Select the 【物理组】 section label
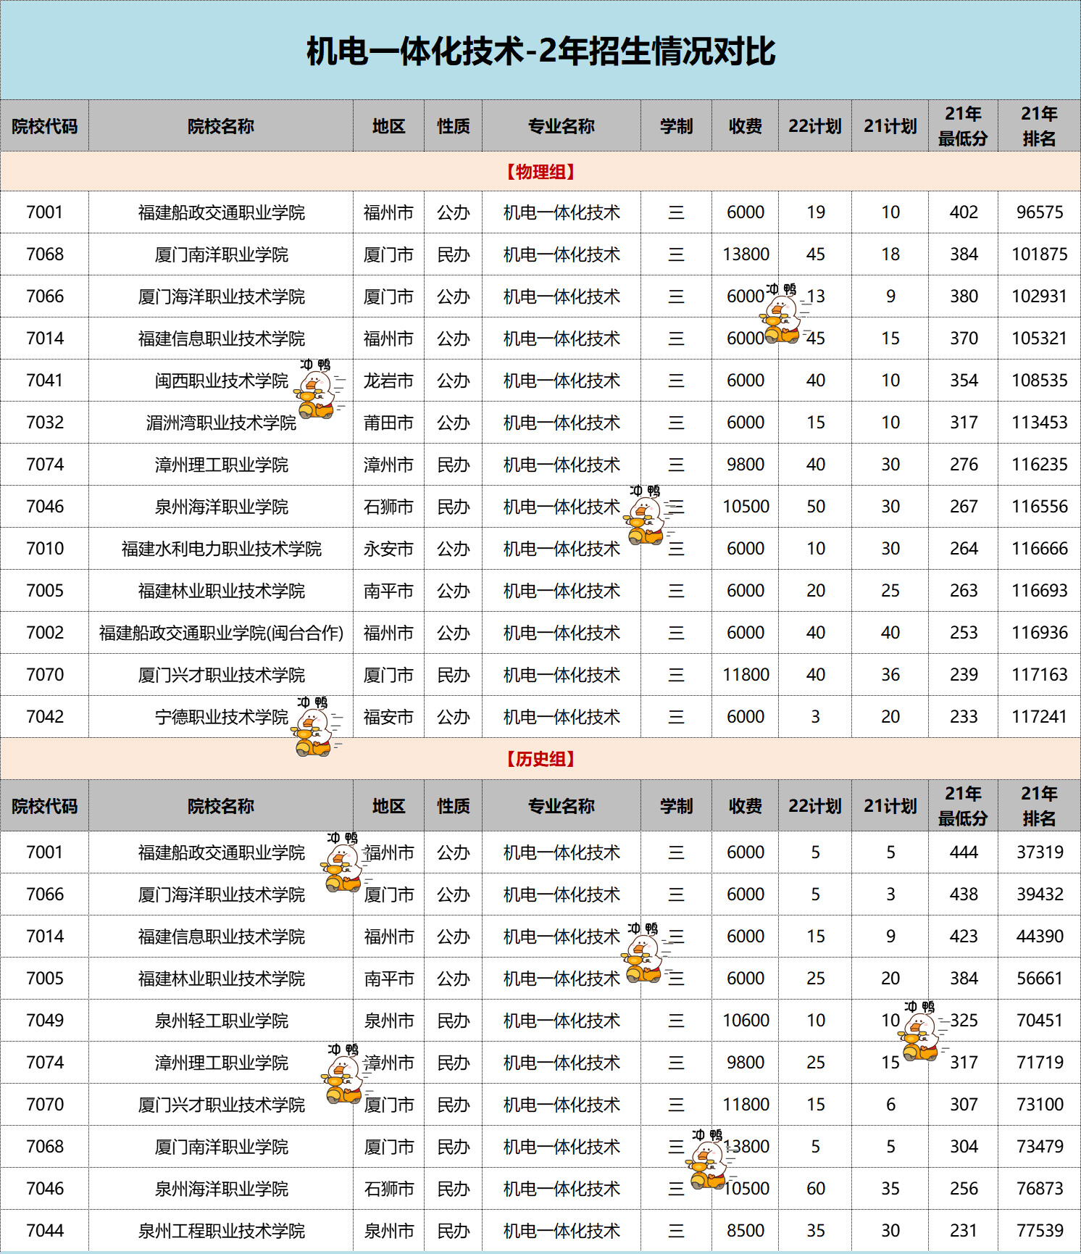The image size is (1081, 1254). [540, 172]
